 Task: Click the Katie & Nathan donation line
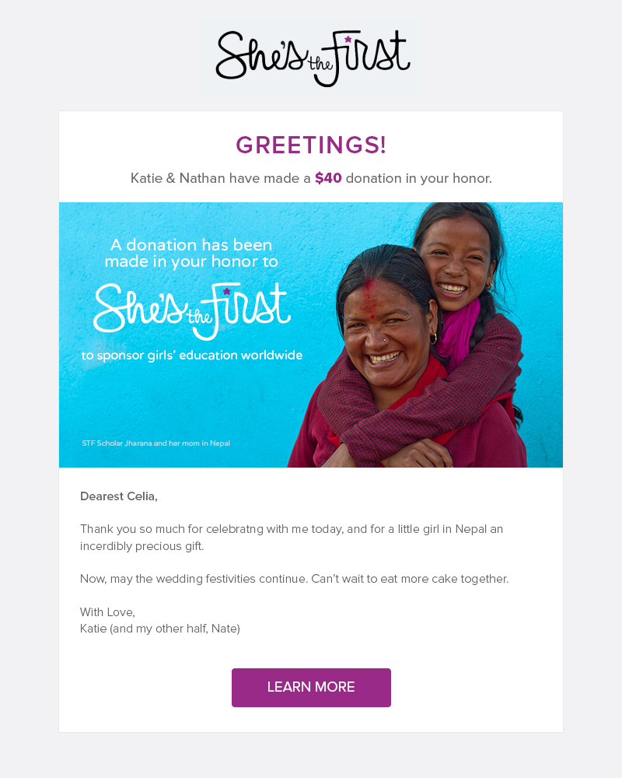pos(311,178)
